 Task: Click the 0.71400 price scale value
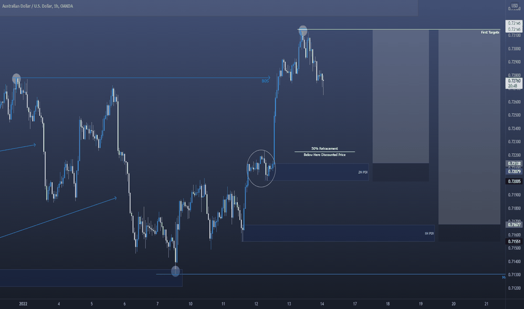click(514, 262)
